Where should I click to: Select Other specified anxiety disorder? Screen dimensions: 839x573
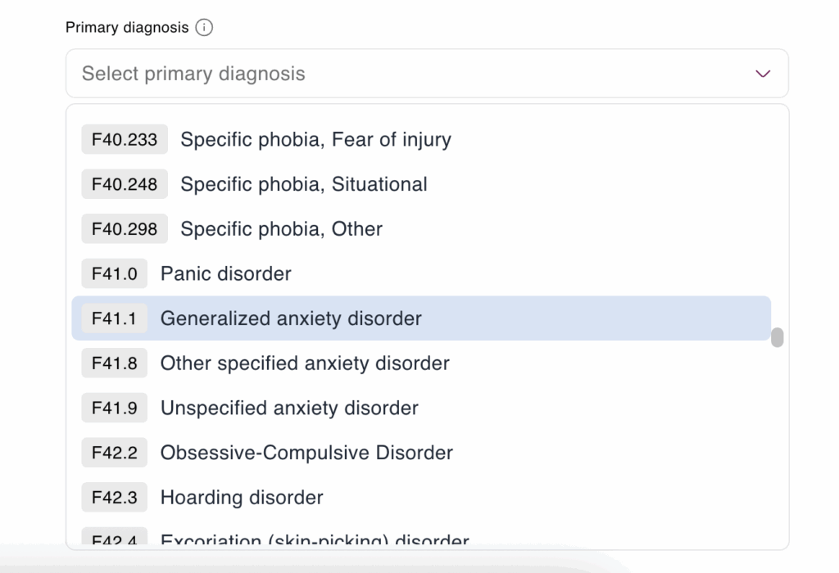305,363
